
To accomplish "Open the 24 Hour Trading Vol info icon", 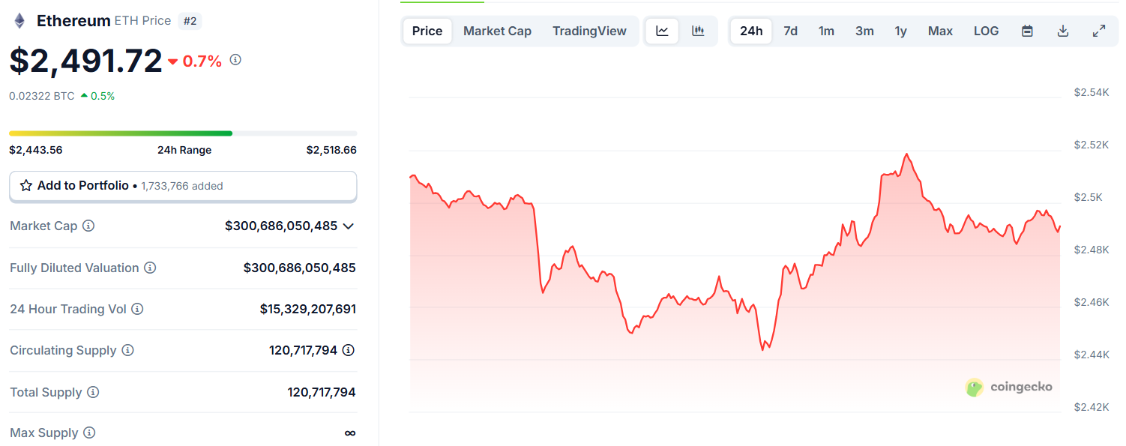I will (137, 309).
